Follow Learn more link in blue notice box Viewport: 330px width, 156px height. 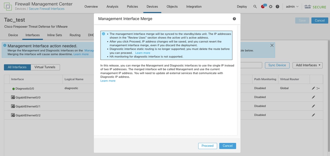143,53
